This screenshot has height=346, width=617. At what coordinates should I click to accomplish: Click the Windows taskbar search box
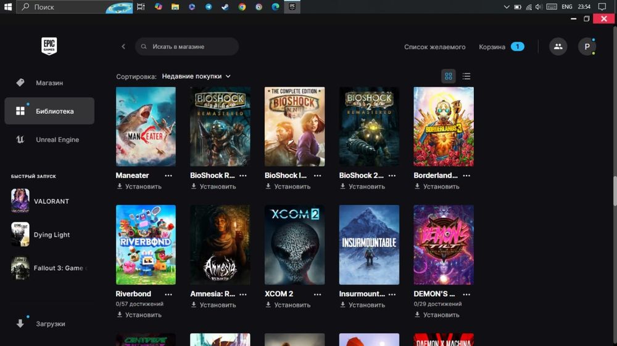75,7
